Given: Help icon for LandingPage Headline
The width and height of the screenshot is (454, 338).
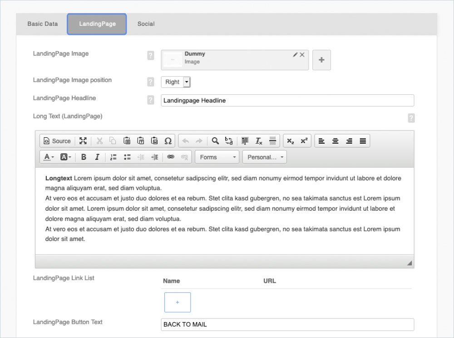Looking at the screenshot, I should (151, 100).
